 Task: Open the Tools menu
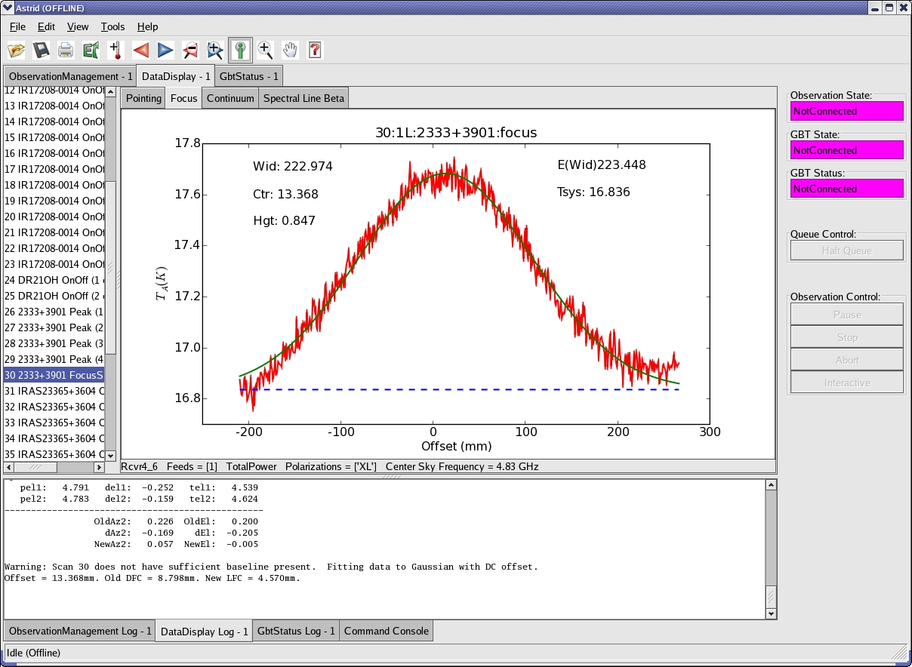tap(112, 26)
